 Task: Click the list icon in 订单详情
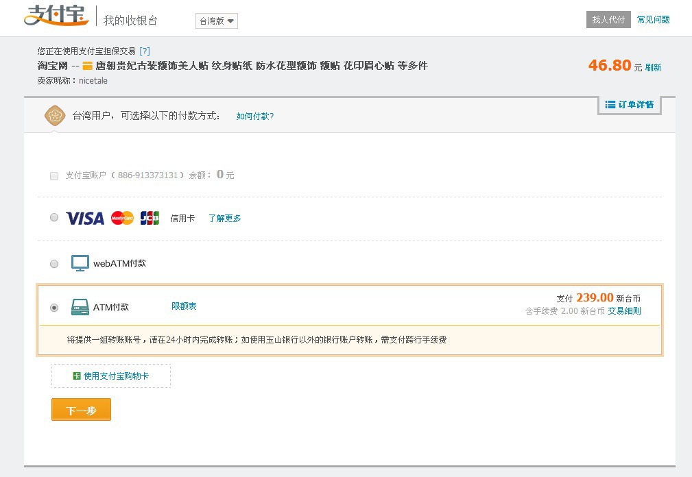[x=610, y=104]
